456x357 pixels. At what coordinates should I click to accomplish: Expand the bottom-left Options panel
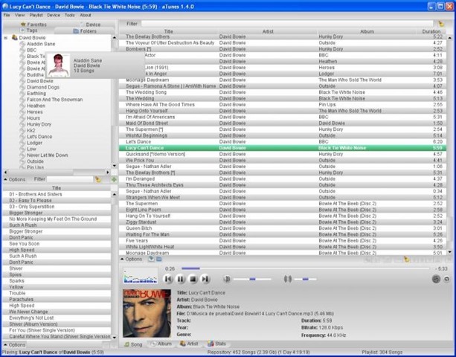(15, 345)
